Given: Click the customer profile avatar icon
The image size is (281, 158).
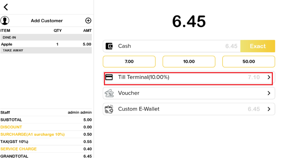Looking at the screenshot, I should pyautogui.click(x=5, y=21).
